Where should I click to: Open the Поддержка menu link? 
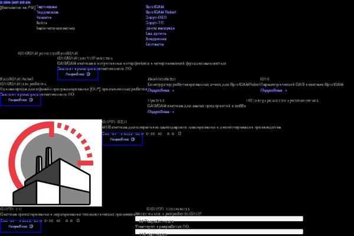[x=47, y=12]
